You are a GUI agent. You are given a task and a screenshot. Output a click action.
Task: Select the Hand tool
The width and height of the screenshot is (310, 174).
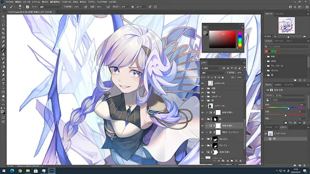3,96
